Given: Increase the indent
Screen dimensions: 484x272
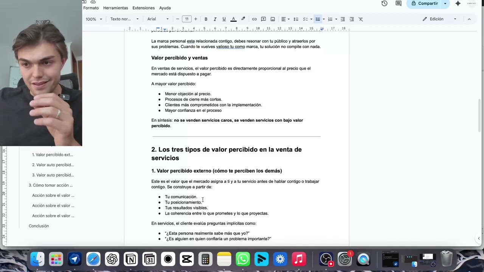Looking at the screenshot, I should (x=352, y=19).
